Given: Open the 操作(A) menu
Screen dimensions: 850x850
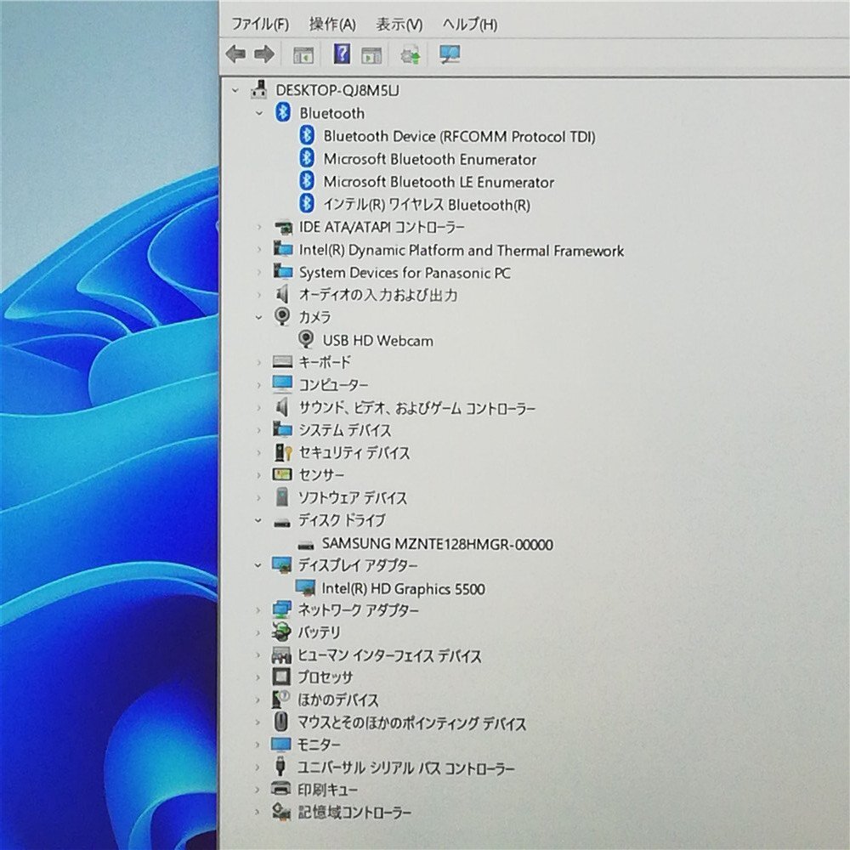Looking at the screenshot, I should tap(332, 24).
